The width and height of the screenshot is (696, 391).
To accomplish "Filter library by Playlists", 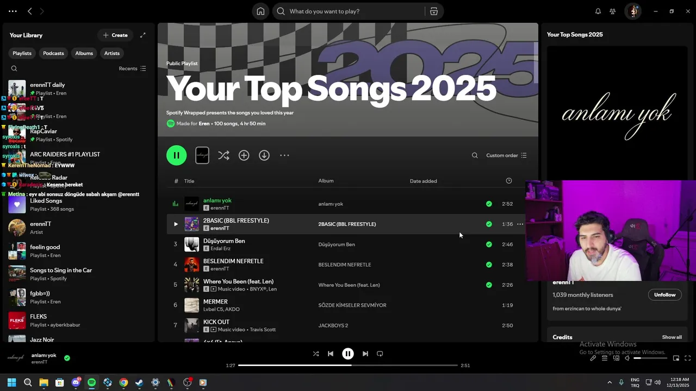I will coord(22,53).
